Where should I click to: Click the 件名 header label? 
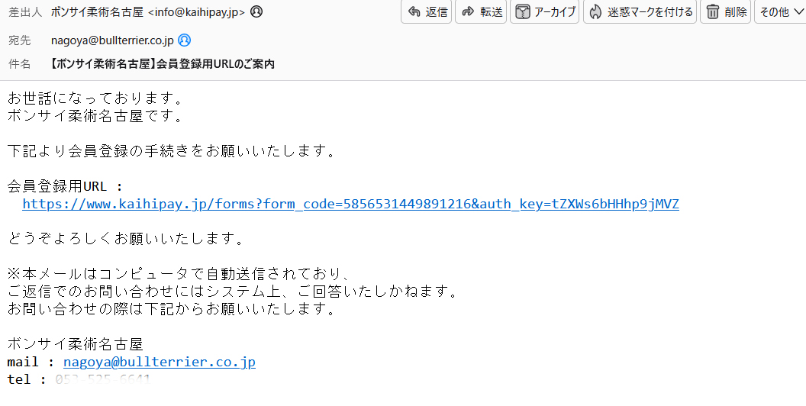tap(20, 64)
